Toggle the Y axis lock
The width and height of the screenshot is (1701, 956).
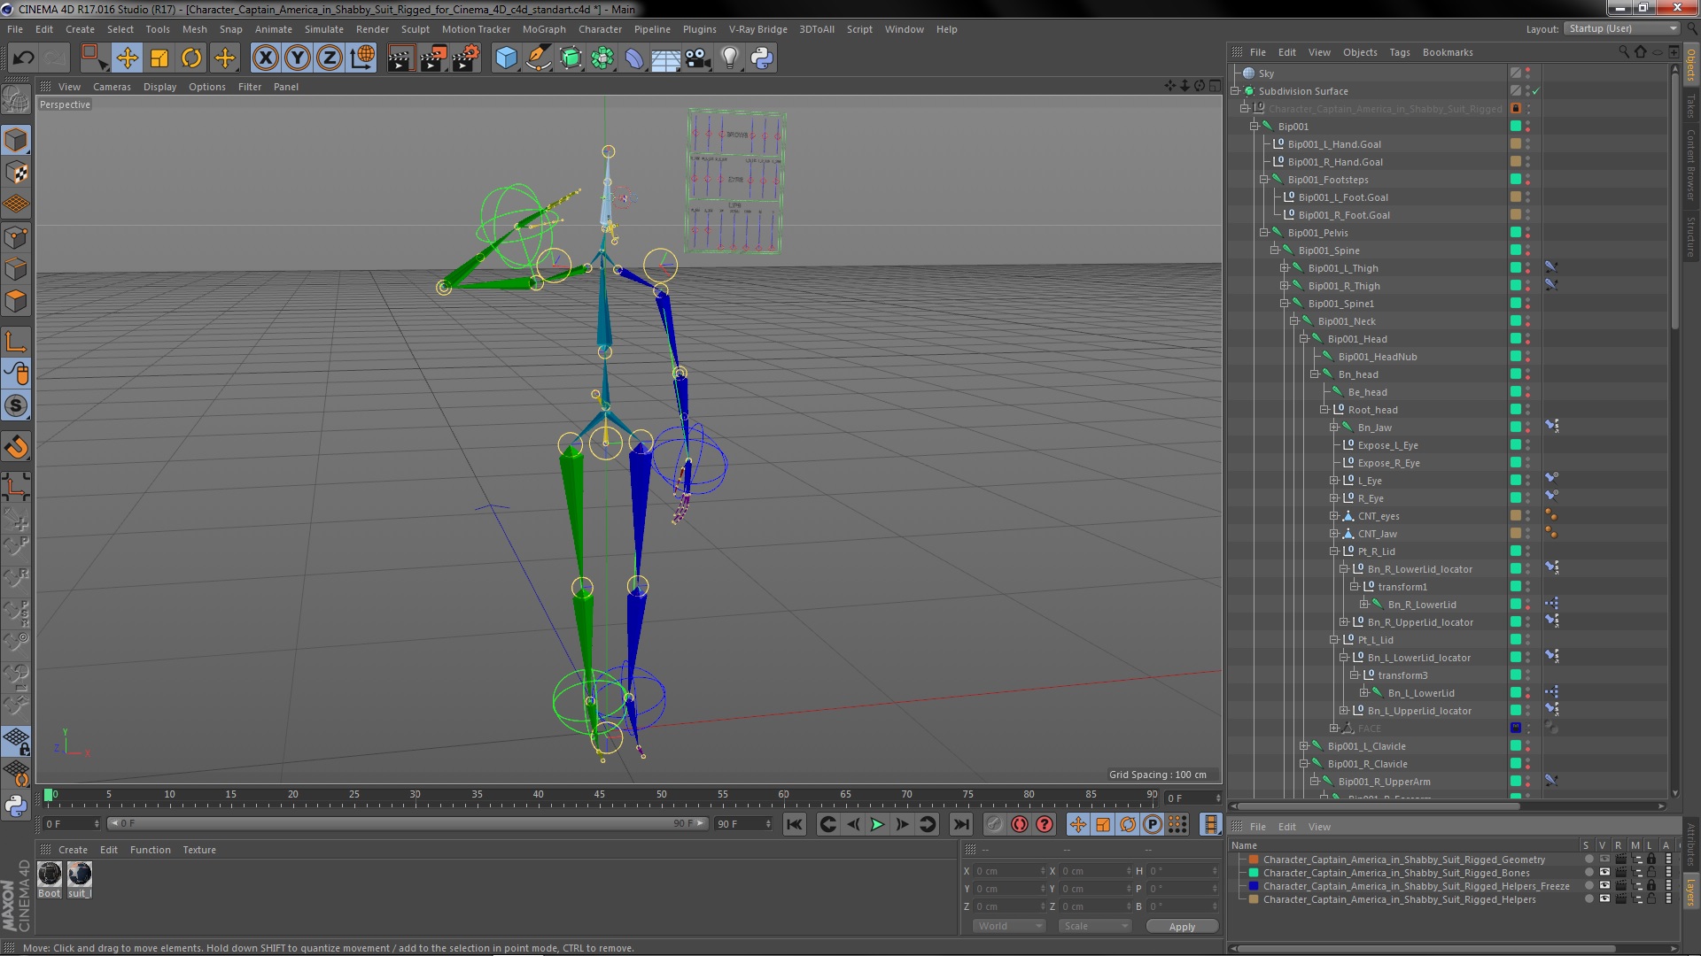298,58
